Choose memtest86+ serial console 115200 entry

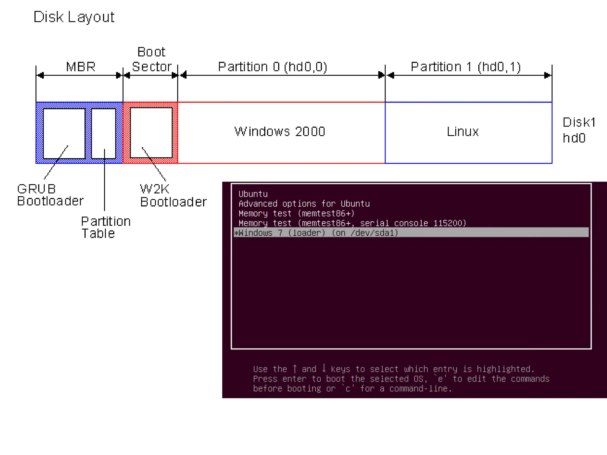click(352, 223)
